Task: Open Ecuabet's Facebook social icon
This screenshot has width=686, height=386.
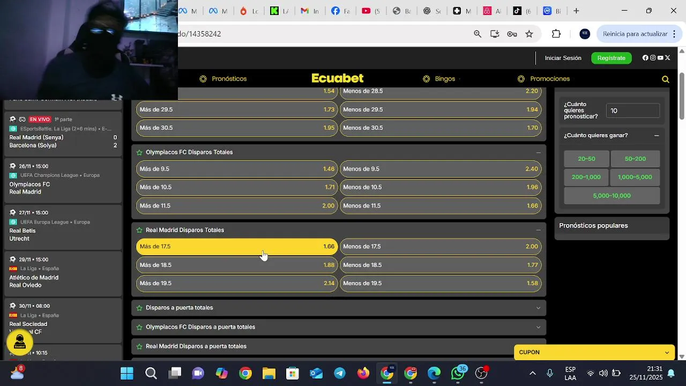Action: (645, 58)
